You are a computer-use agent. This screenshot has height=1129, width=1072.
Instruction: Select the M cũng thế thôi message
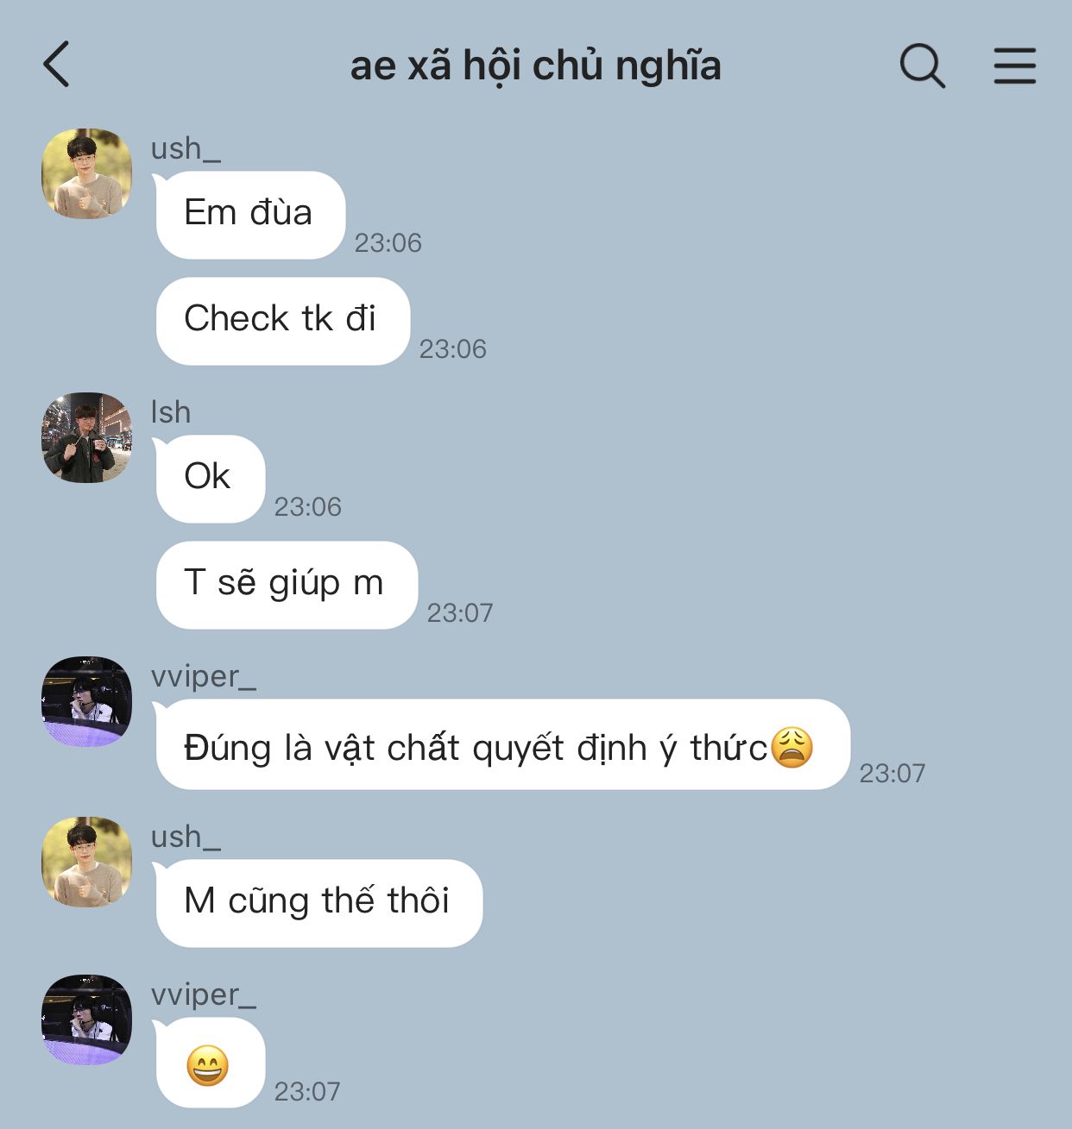(318, 903)
